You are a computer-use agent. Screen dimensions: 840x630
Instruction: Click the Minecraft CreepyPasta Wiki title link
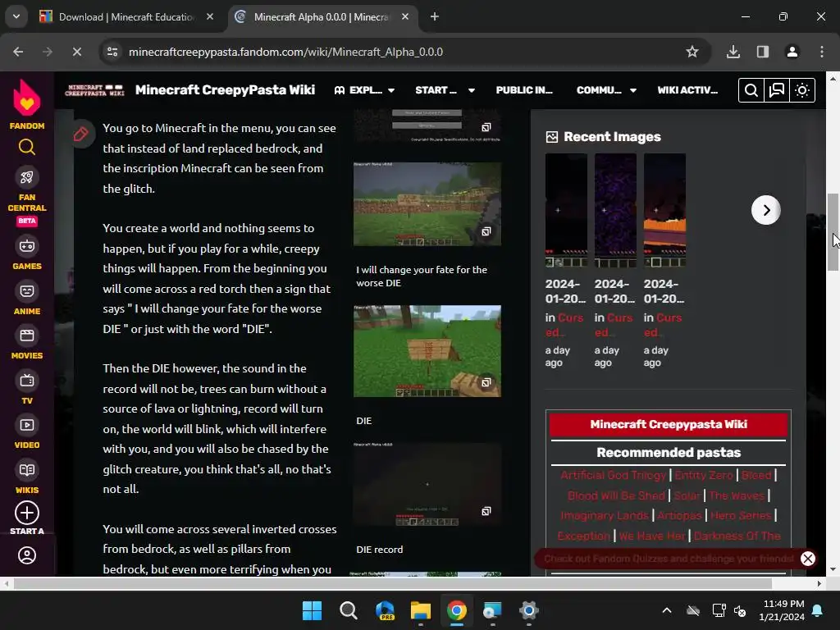pos(225,90)
